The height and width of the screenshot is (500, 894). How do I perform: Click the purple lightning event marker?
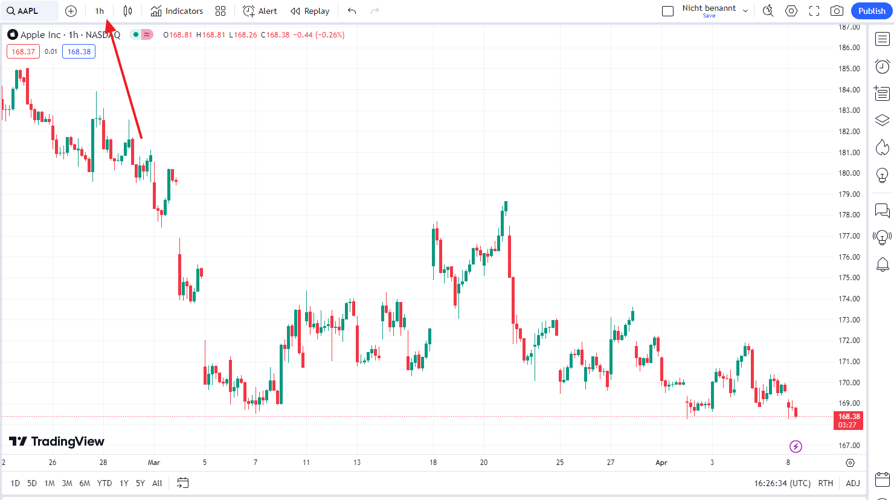pyautogui.click(x=796, y=447)
